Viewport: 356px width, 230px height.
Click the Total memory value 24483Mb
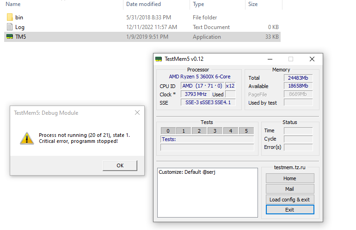(x=298, y=78)
